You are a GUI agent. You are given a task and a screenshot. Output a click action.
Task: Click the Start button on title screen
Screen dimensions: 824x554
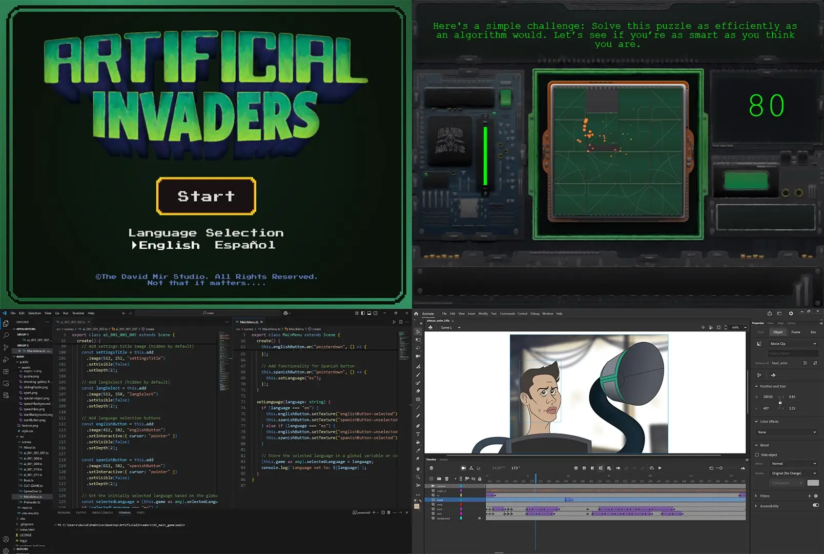(x=206, y=196)
